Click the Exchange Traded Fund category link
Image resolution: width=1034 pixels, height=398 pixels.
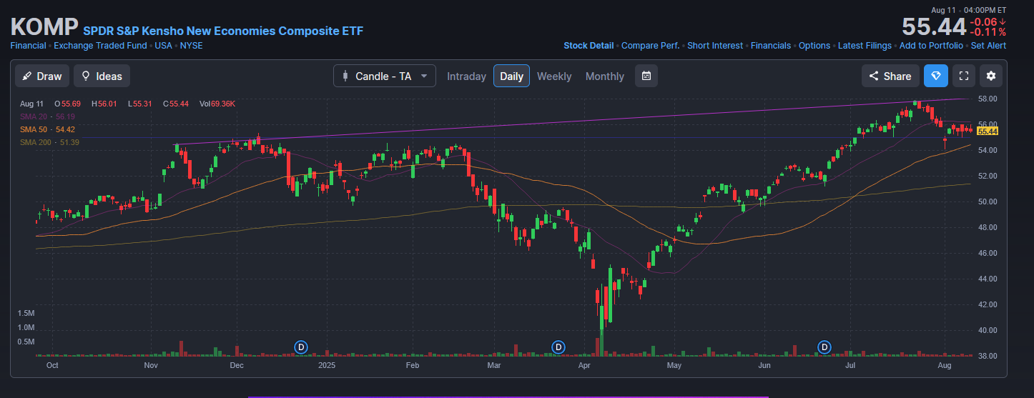(x=100, y=46)
